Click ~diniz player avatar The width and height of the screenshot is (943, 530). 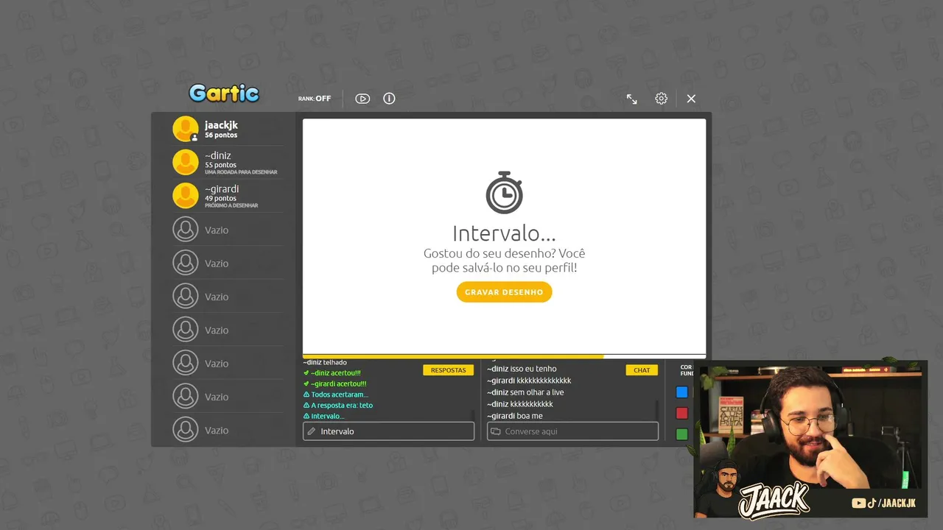(186, 162)
